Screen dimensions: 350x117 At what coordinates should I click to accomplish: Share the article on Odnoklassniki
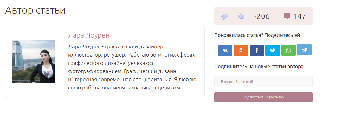pyautogui.click(x=241, y=50)
